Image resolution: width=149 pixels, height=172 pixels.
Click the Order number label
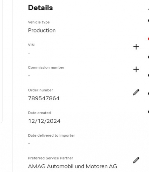point(40,90)
